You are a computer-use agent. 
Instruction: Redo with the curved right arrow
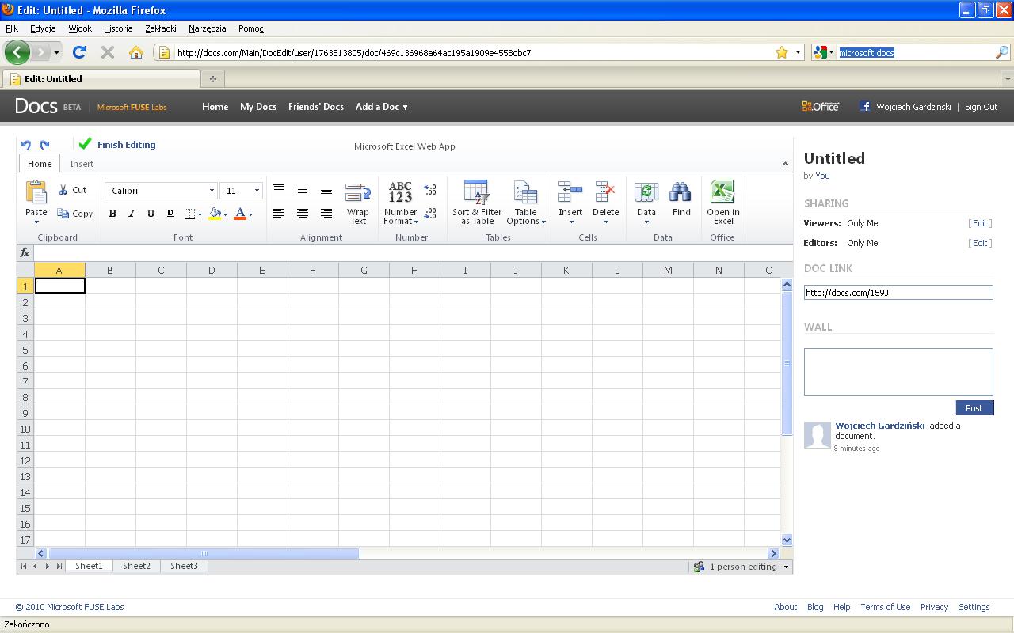44,145
